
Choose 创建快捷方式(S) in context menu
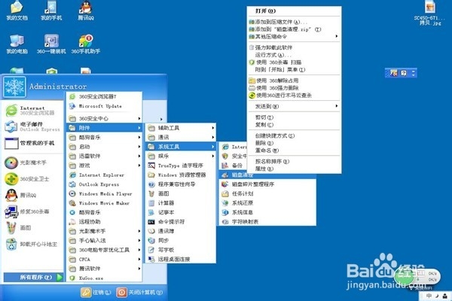click(294, 135)
